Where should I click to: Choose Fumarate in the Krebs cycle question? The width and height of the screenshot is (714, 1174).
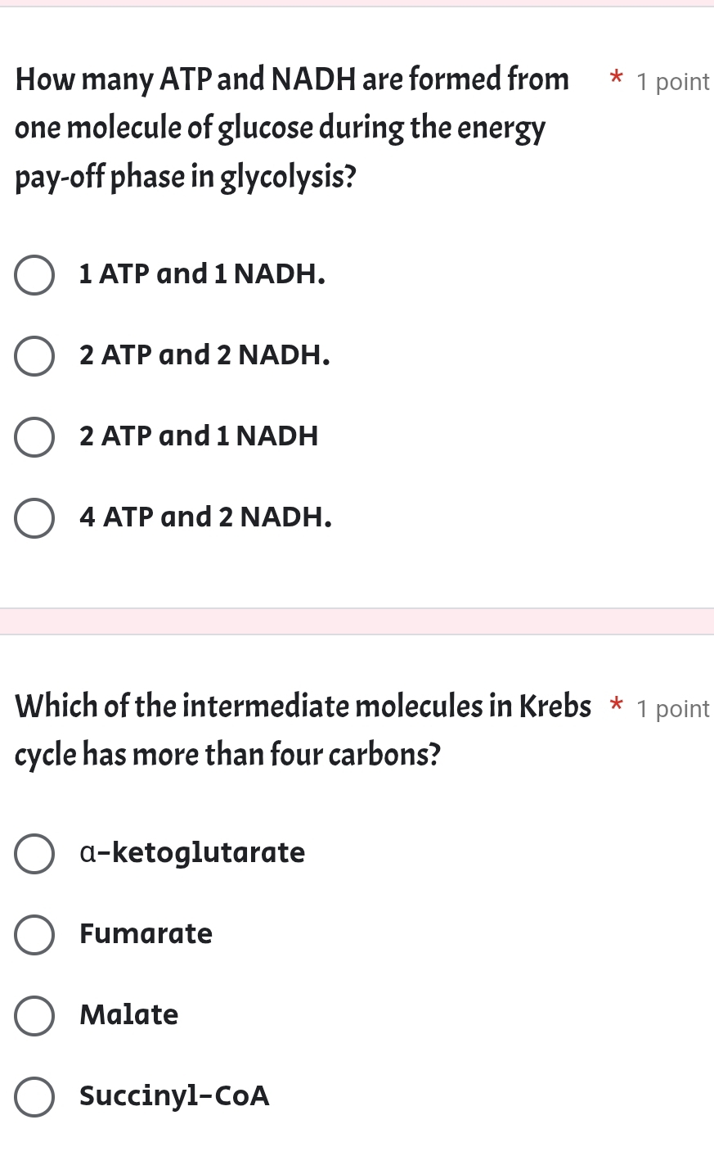[x=34, y=935]
